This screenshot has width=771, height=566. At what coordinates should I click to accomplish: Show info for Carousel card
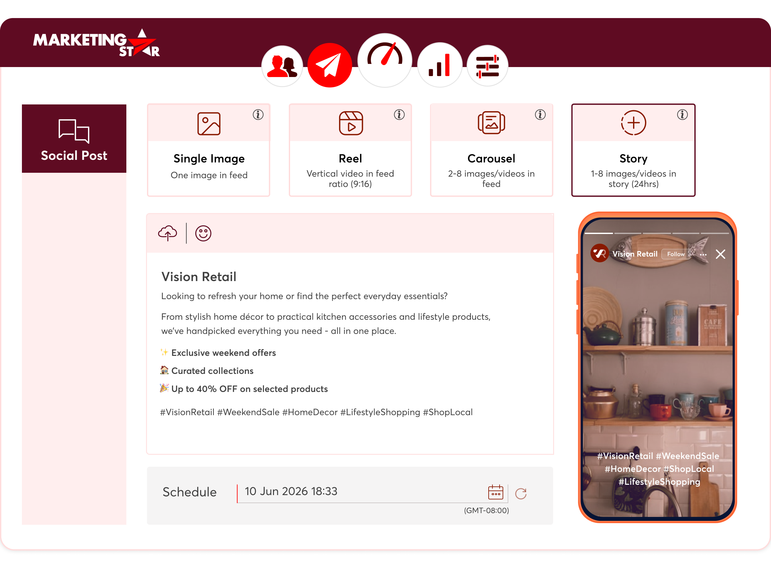(540, 114)
